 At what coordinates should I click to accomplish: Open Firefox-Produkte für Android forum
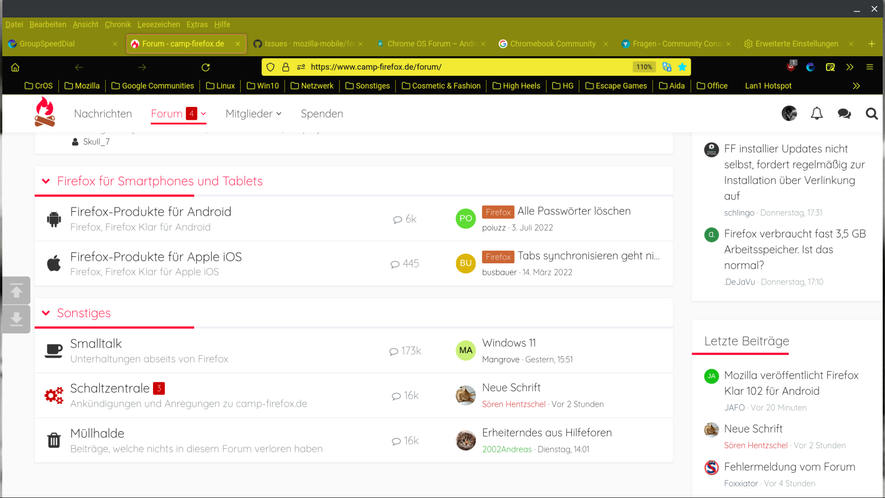[x=151, y=212]
